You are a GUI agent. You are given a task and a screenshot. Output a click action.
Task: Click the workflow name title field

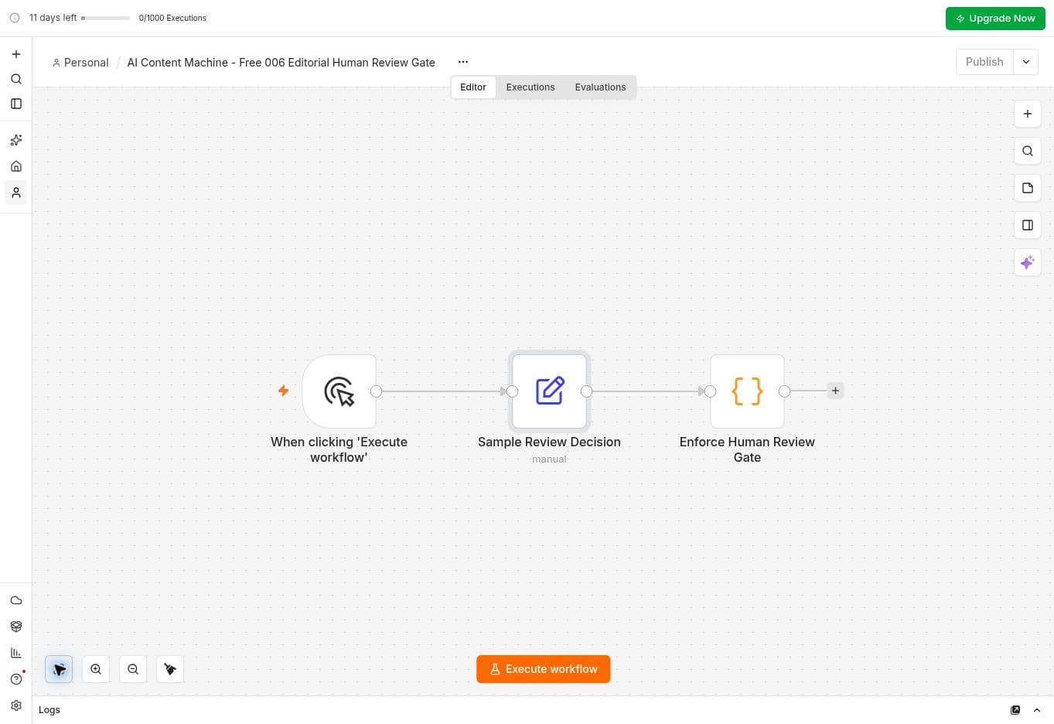coord(281,63)
